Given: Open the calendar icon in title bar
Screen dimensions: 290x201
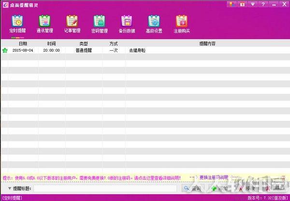Looking at the screenshot, I should (x=242, y=4).
